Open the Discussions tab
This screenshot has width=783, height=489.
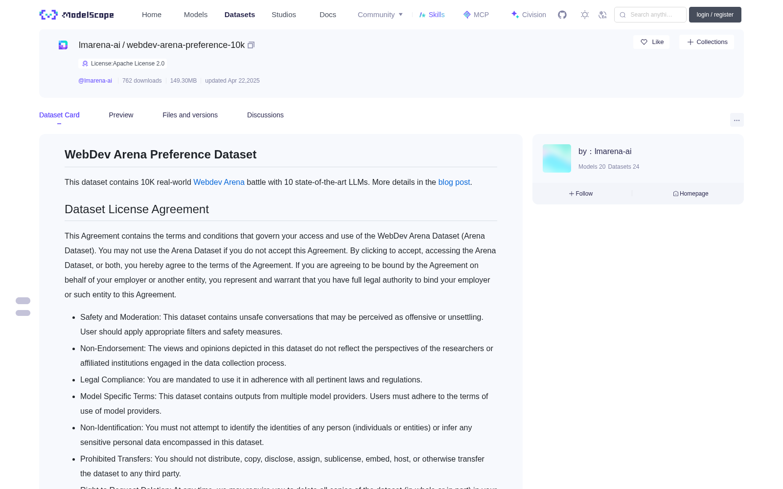(x=265, y=115)
